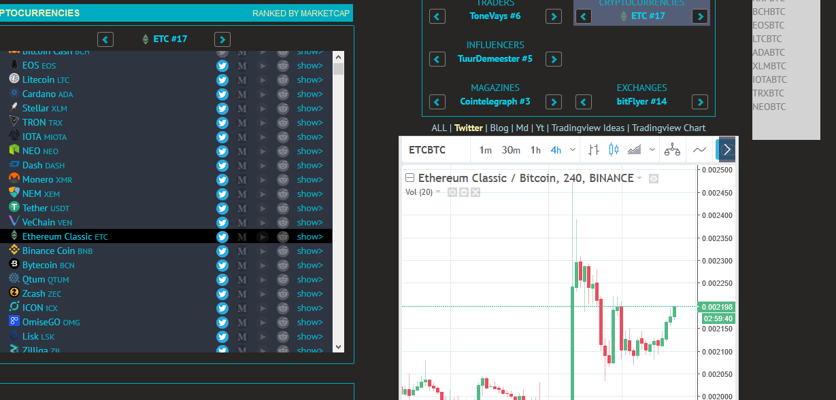Viewport: 836px width, 400px height.
Task: Open the timeframe dropdown next to 4h
Action: (573, 149)
